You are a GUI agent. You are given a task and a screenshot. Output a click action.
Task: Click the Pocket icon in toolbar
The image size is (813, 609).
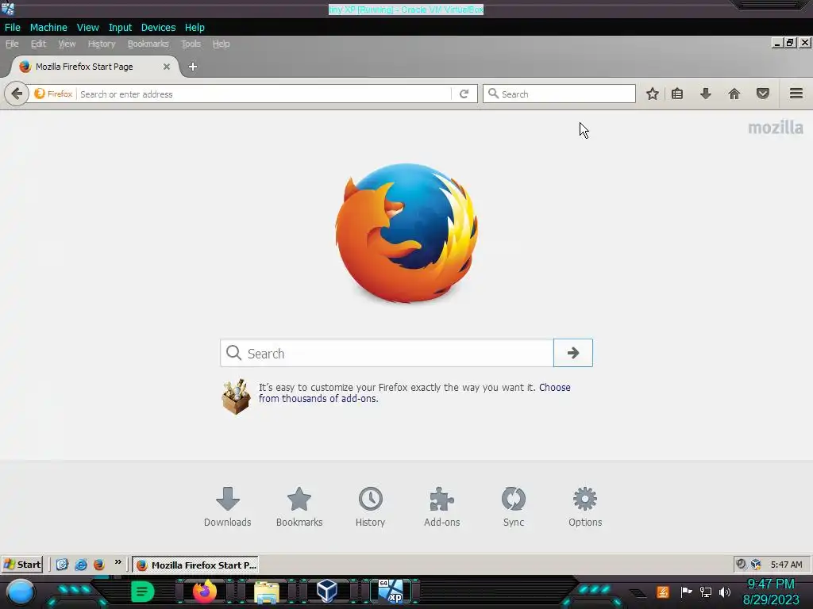[x=763, y=94]
